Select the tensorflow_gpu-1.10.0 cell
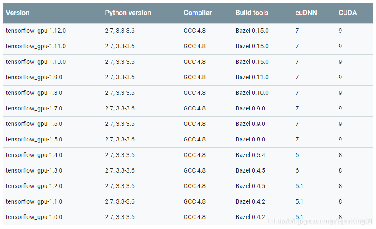Image resolution: width=376 pixels, height=229 pixels. click(36, 62)
